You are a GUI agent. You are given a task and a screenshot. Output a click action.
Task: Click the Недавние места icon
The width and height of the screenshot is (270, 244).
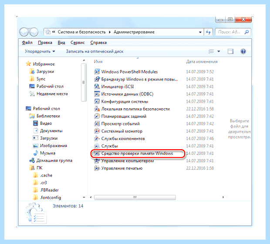point(32,94)
